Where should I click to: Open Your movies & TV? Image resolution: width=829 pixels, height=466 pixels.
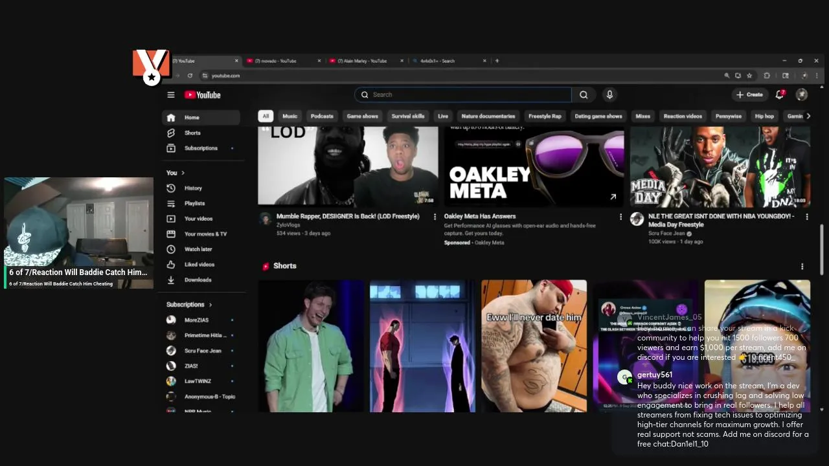[201, 234]
